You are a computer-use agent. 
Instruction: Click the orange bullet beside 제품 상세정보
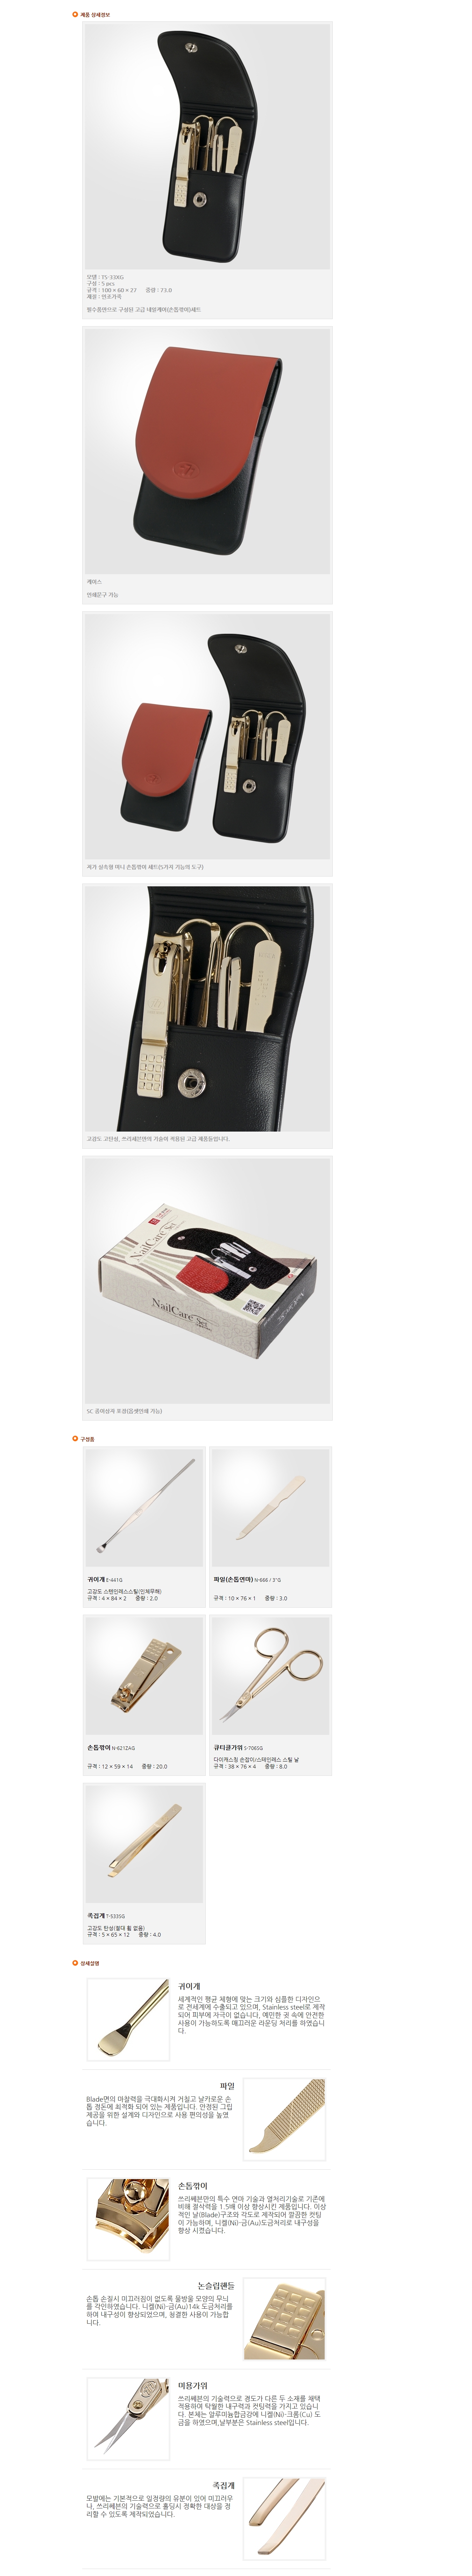[75, 15]
